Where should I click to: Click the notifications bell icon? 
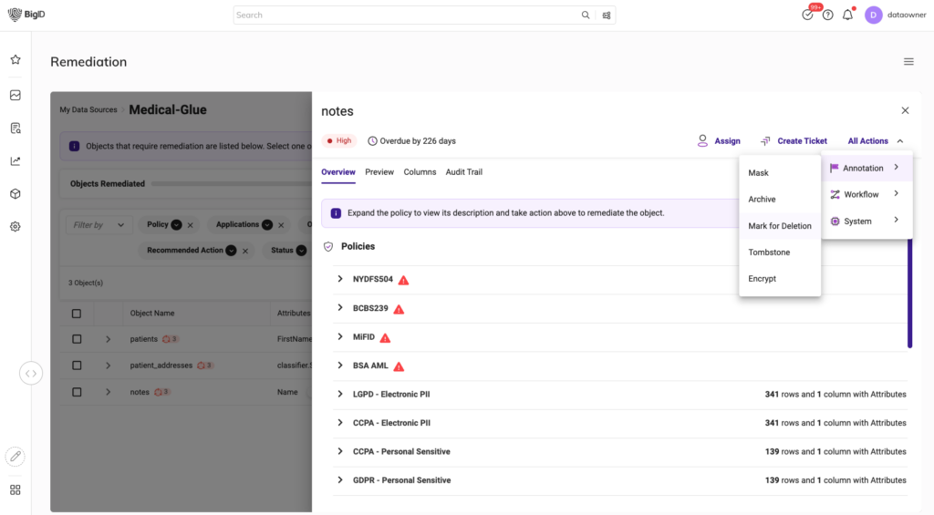coord(847,15)
